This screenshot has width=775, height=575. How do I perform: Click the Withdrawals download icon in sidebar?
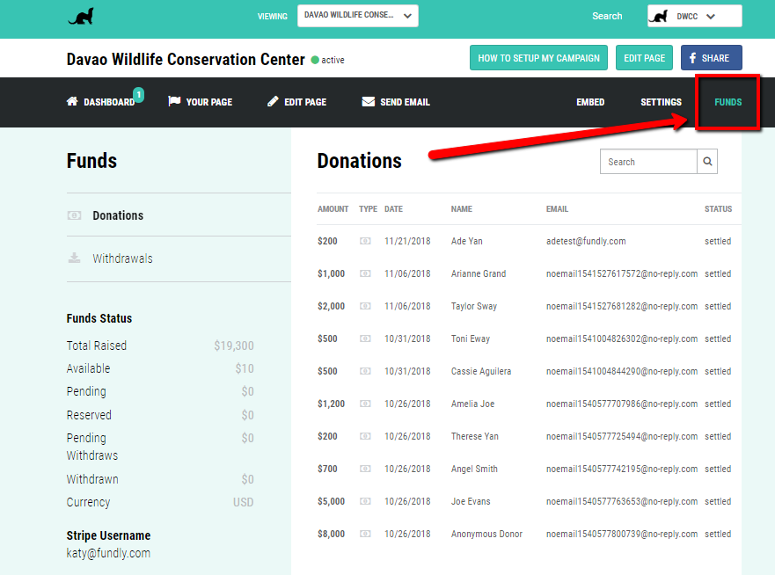(74, 258)
